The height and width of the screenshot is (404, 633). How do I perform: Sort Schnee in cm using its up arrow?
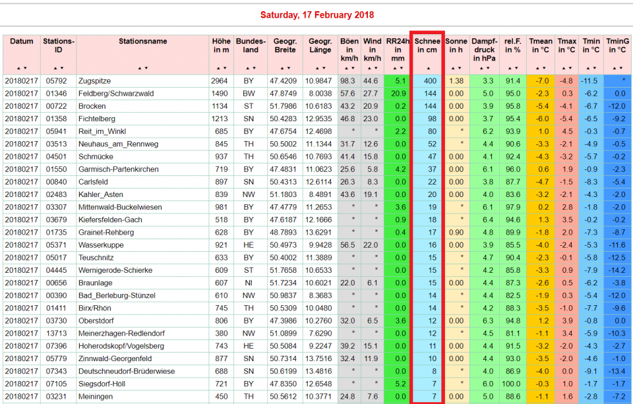point(427,68)
